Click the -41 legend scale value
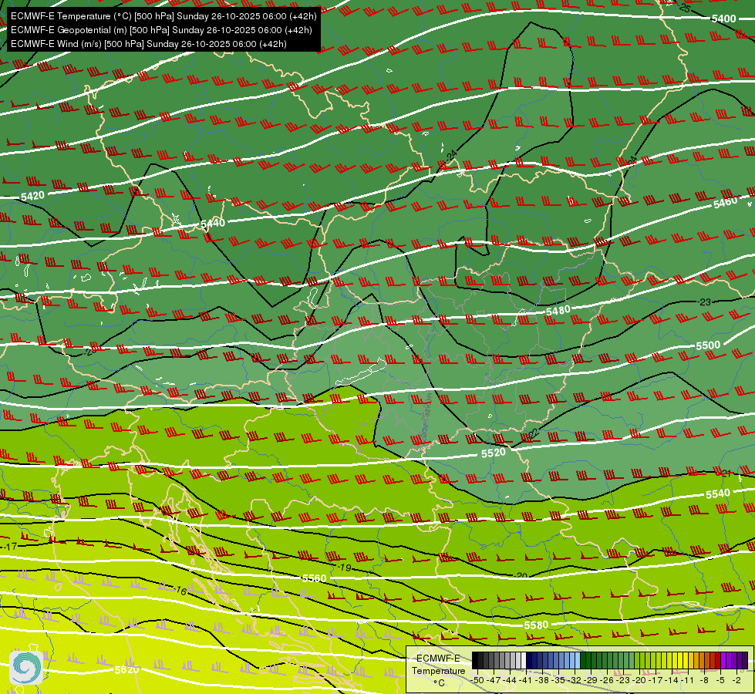The height and width of the screenshot is (694, 755). pos(526,680)
